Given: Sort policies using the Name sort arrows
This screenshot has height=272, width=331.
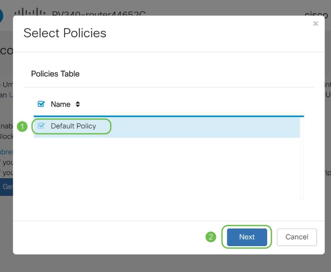Looking at the screenshot, I should point(78,104).
